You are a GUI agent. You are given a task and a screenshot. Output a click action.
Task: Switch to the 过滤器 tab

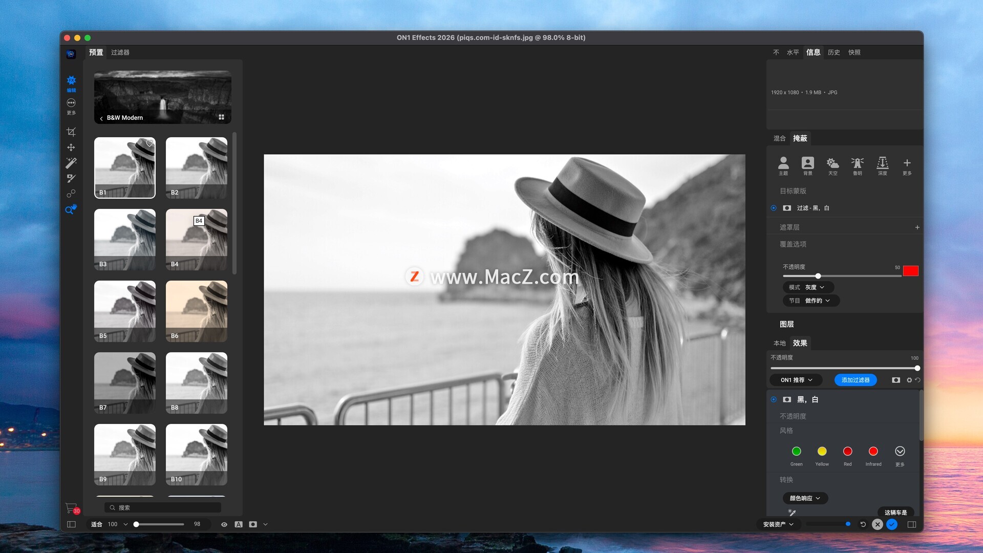pyautogui.click(x=120, y=52)
